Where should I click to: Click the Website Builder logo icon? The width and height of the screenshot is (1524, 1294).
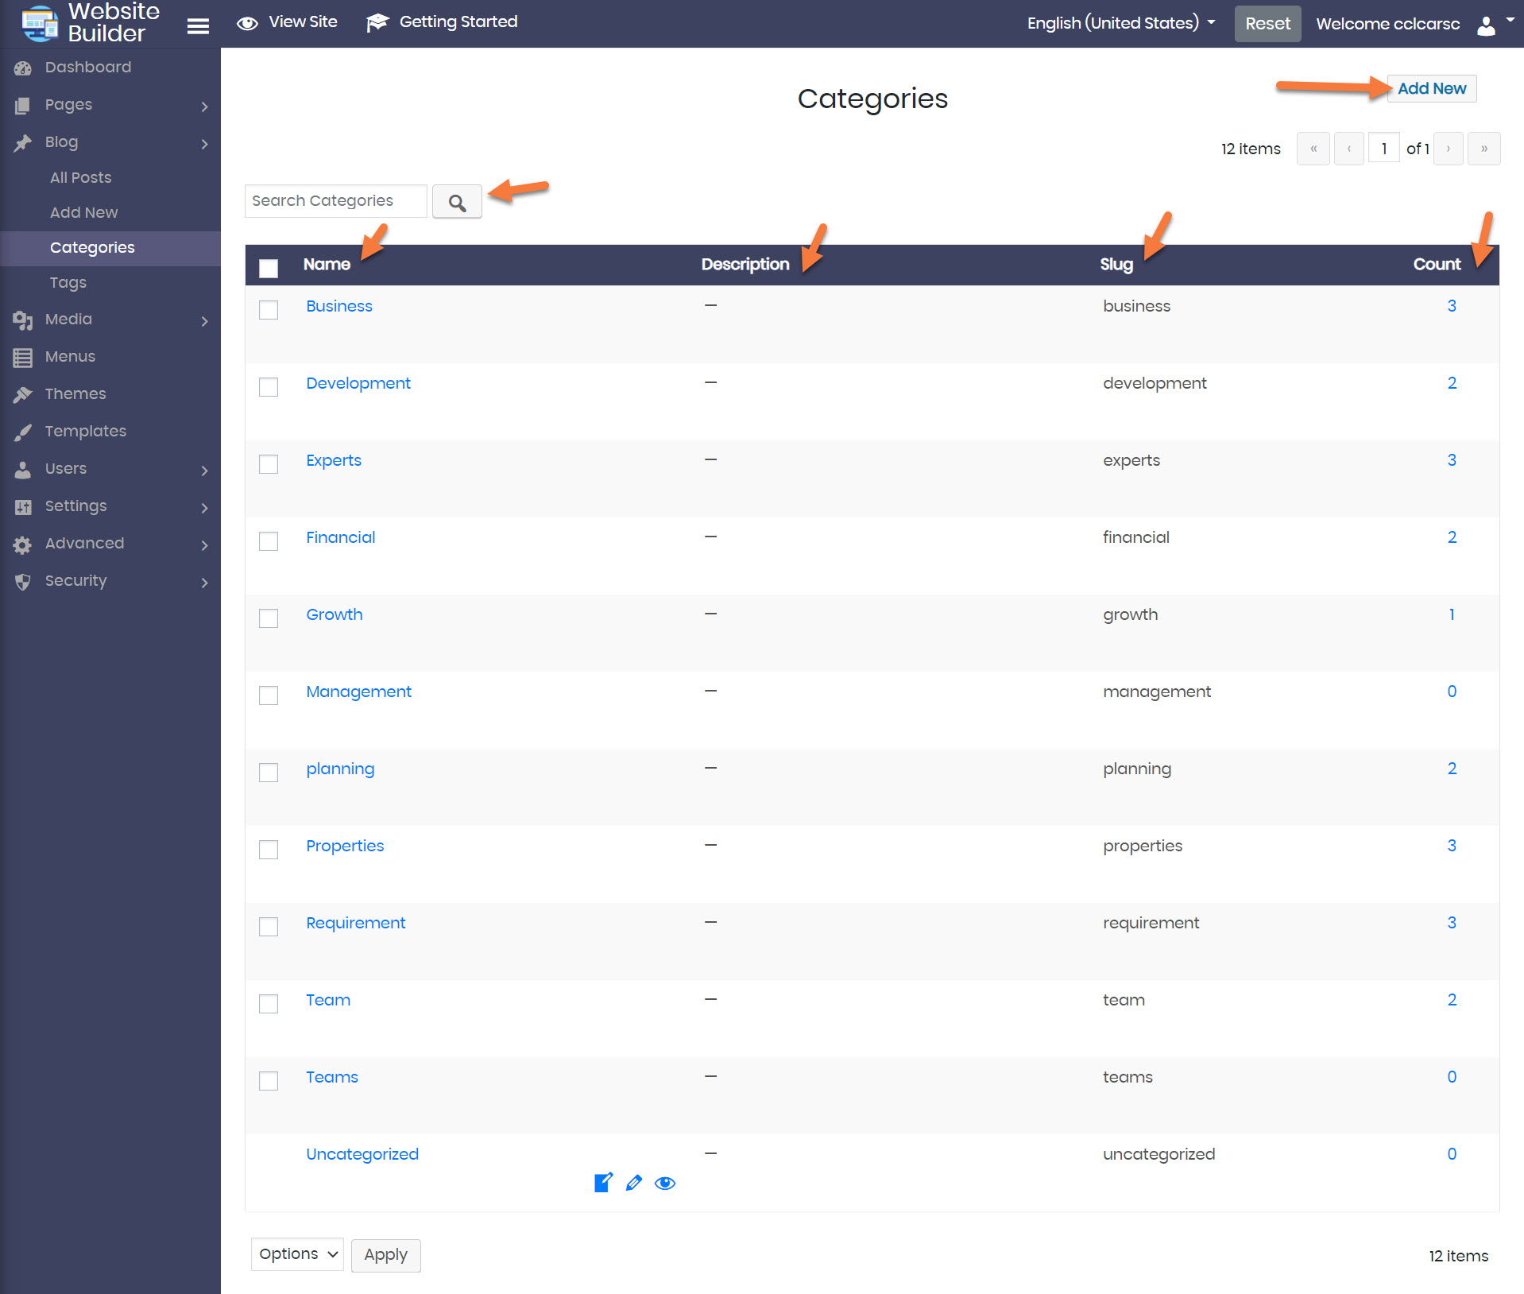coord(40,23)
